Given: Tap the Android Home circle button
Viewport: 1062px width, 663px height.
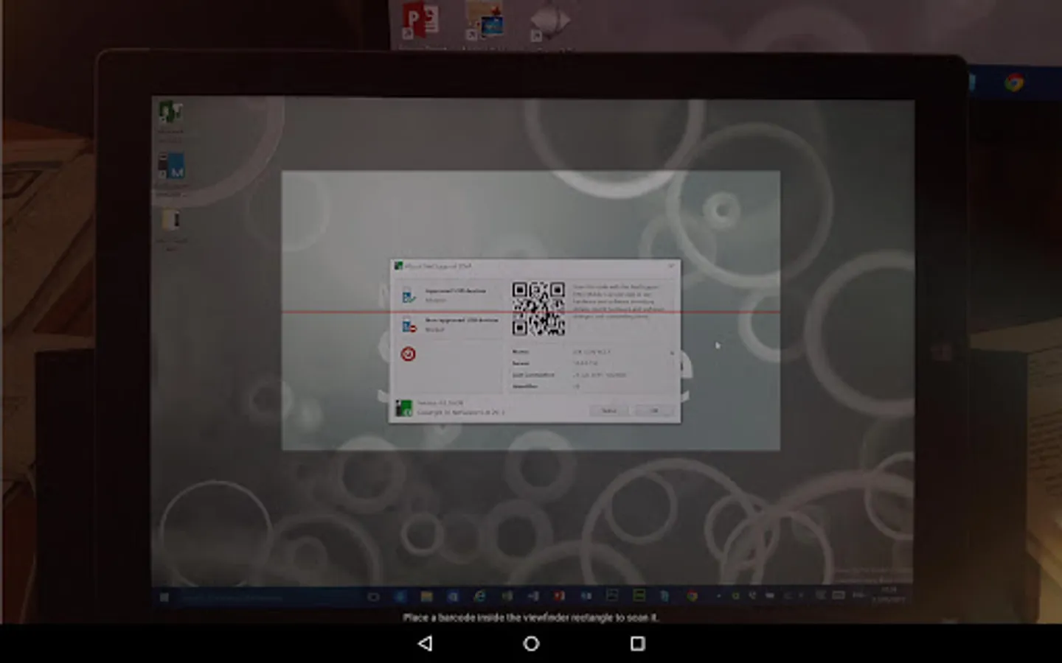Looking at the screenshot, I should 531,643.
